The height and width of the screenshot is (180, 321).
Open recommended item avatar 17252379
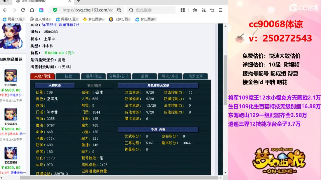11,114
